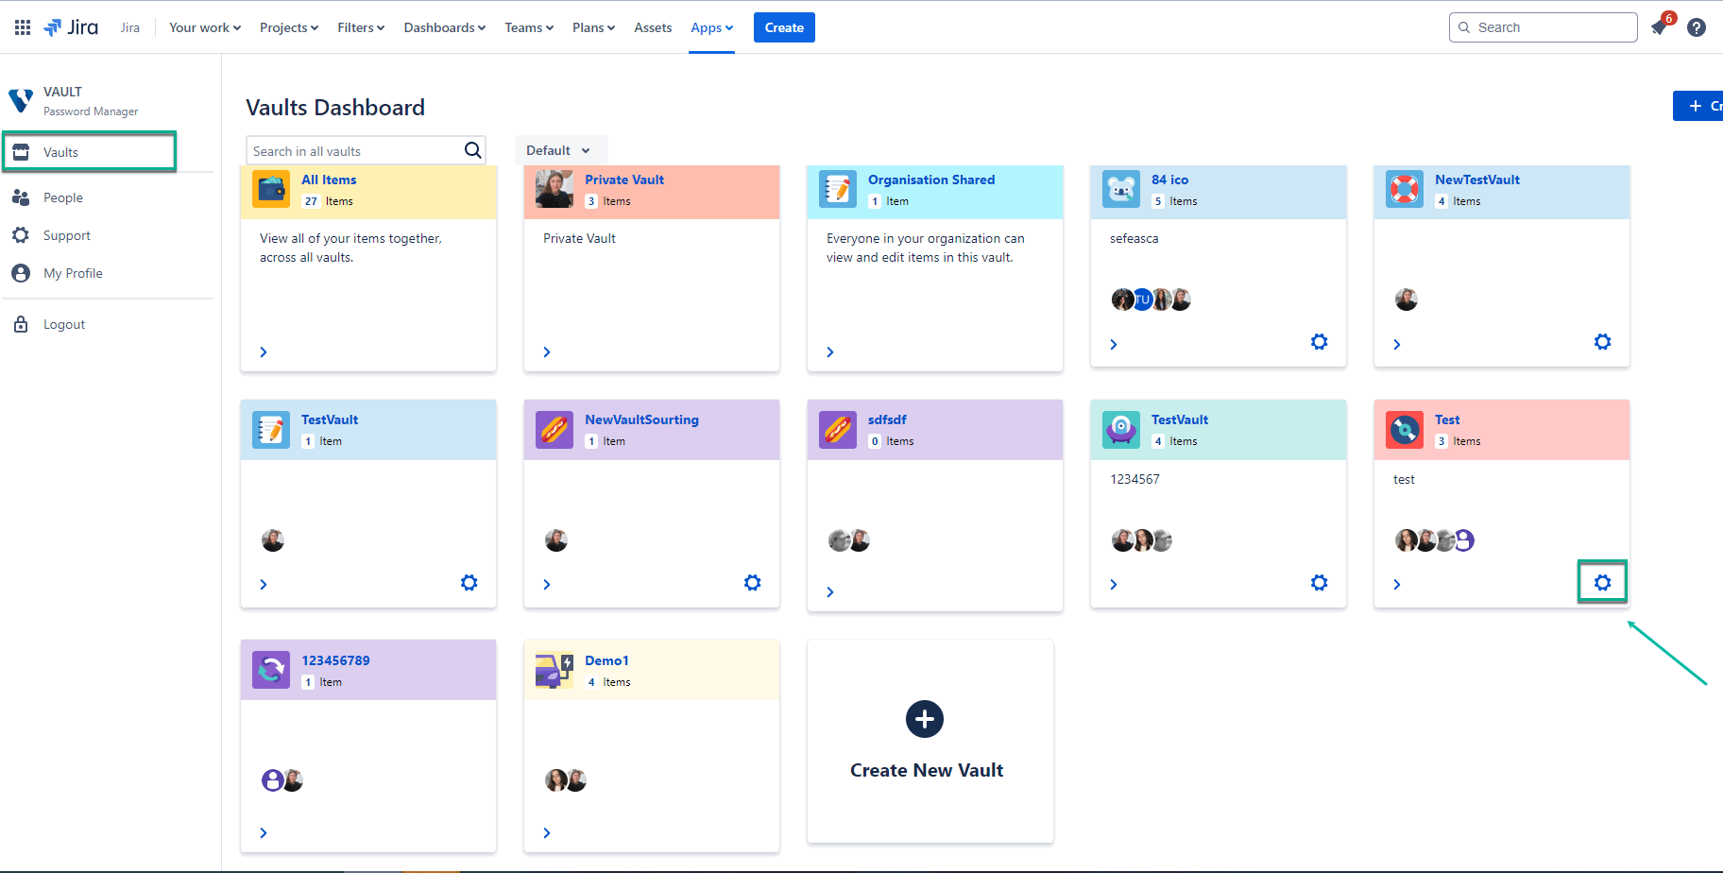1723x873 pixels.
Task: Open the Apps menu in the navbar
Action: (711, 27)
